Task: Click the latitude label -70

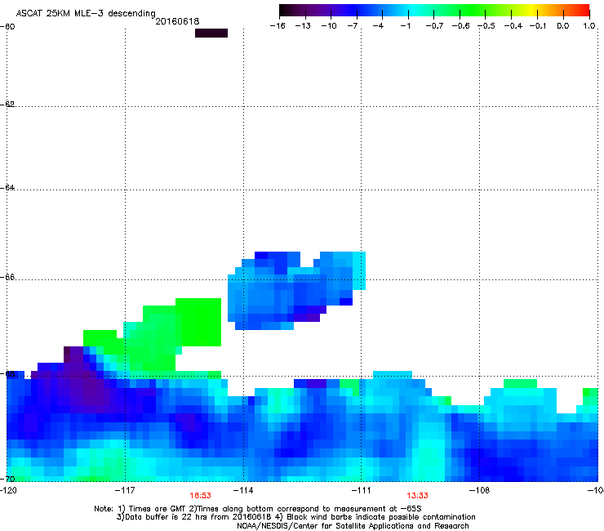Action: click(x=7, y=479)
